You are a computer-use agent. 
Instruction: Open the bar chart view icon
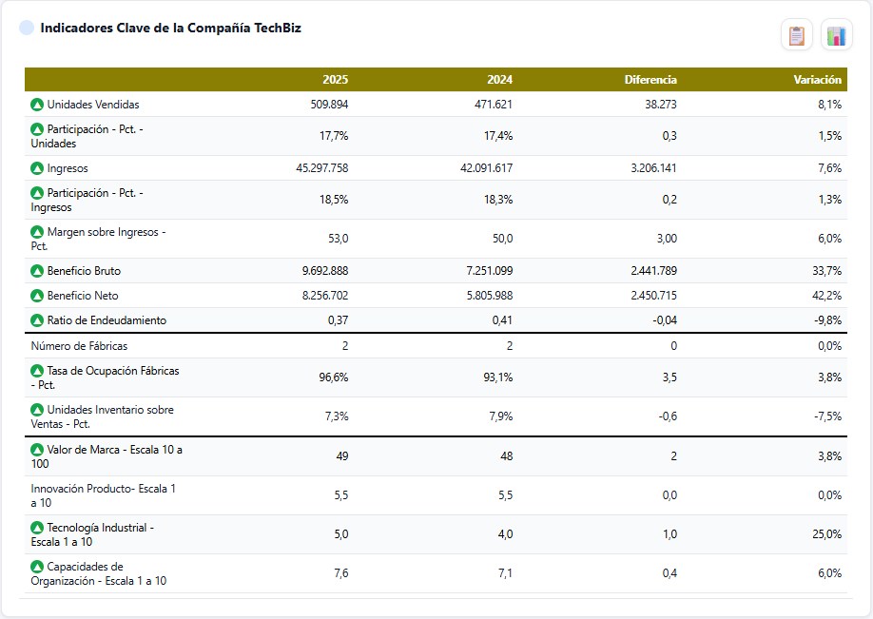coord(836,35)
